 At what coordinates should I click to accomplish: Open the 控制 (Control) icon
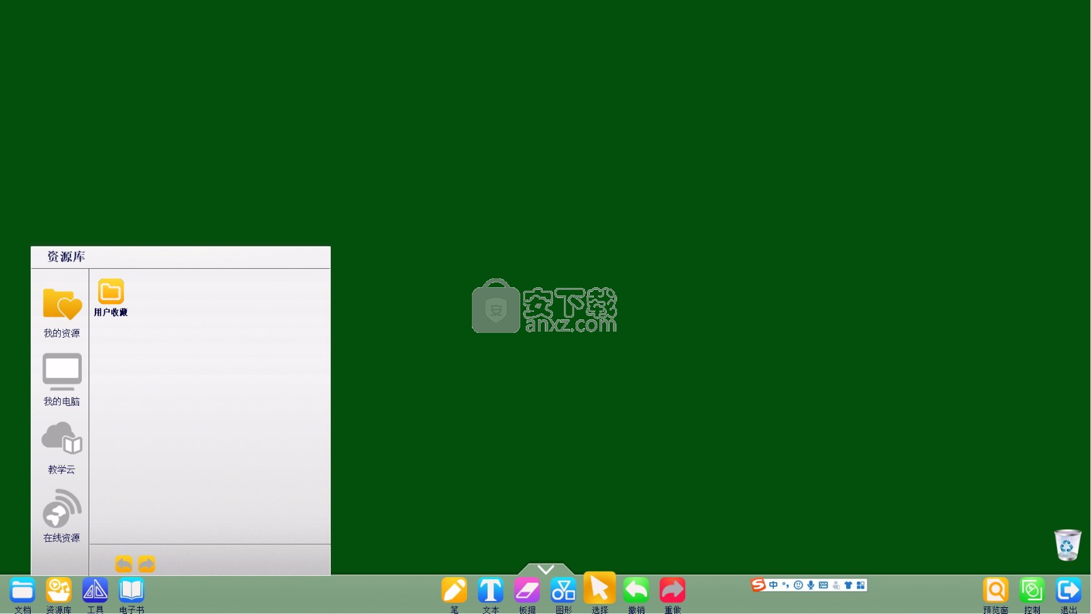(x=1032, y=591)
